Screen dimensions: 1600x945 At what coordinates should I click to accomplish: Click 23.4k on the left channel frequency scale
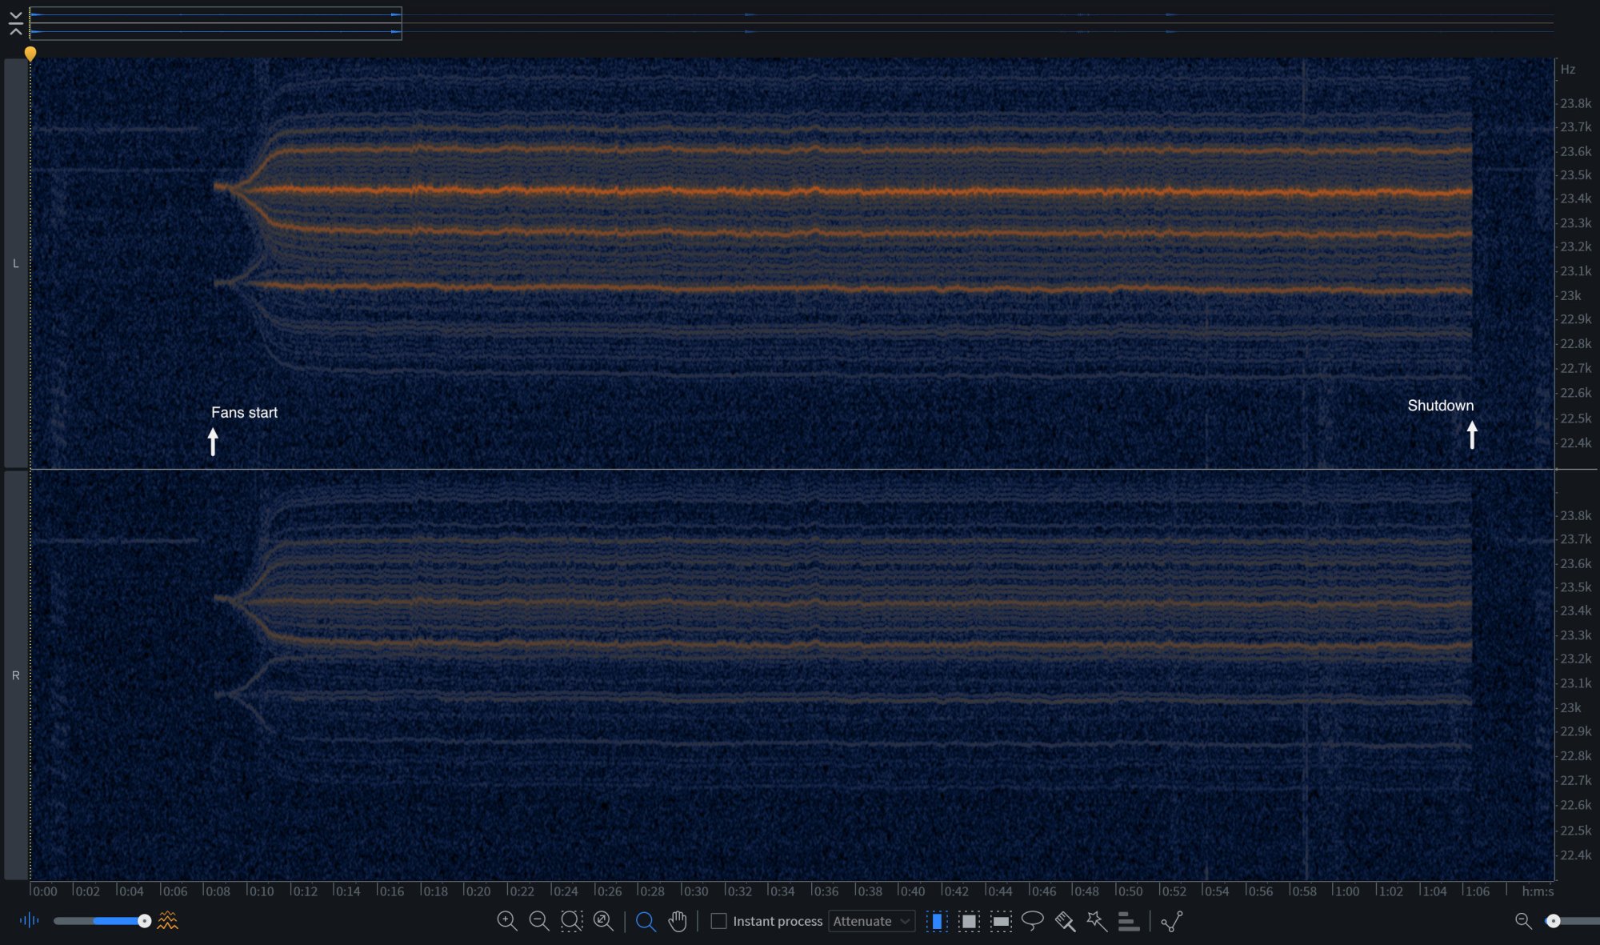click(1575, 198)
